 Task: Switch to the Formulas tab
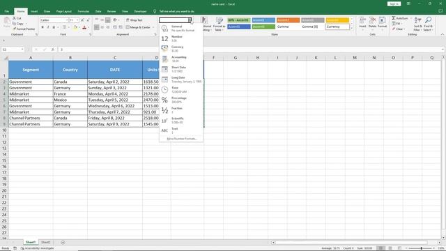click(84, 11)
